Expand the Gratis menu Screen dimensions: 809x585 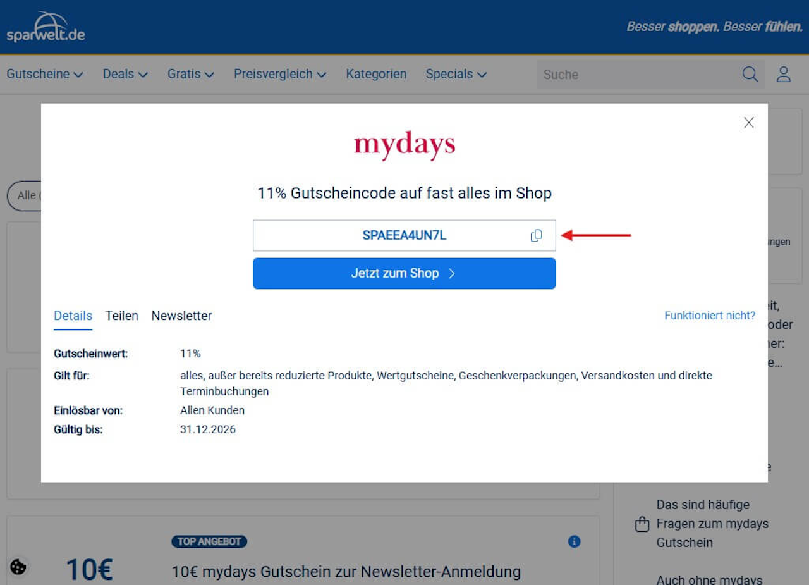[191, 74]
